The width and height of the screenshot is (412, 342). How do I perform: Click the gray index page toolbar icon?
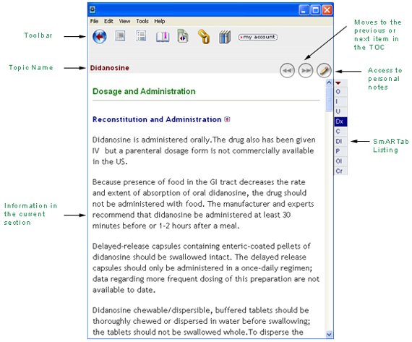(120, 36)
